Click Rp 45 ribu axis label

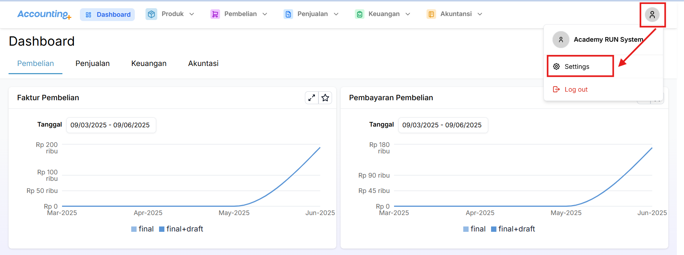coord(374,191)
